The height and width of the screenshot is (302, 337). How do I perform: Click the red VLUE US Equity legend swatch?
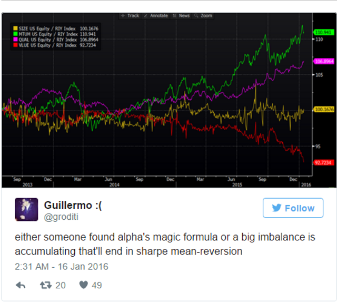(x=15, y=45)
